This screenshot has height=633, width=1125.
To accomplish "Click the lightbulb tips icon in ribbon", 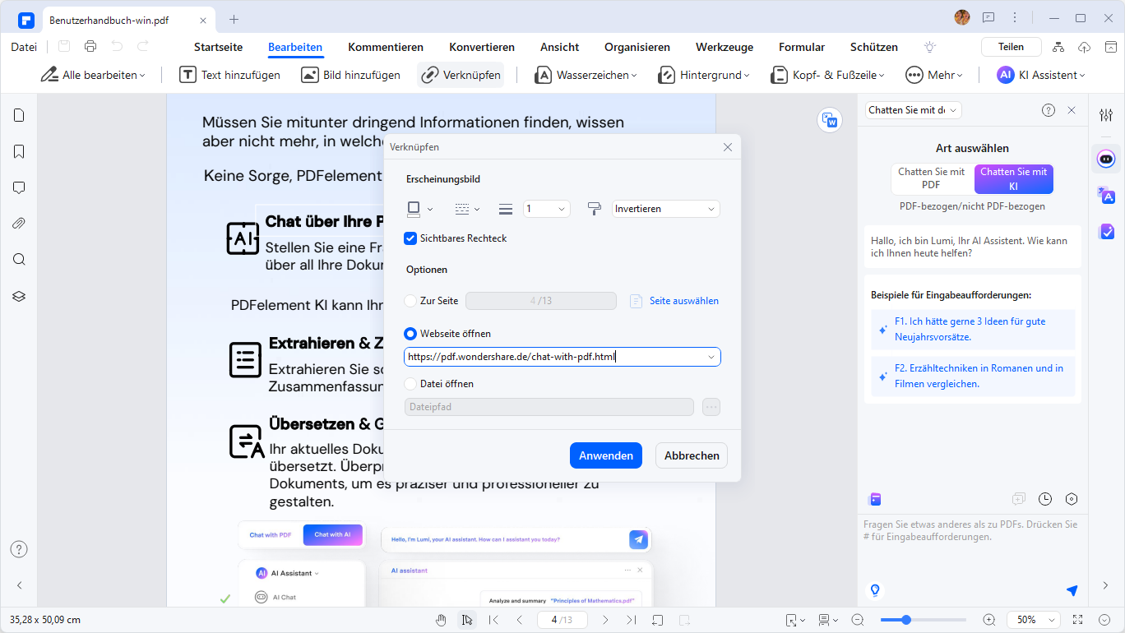I will click(930, 47).
